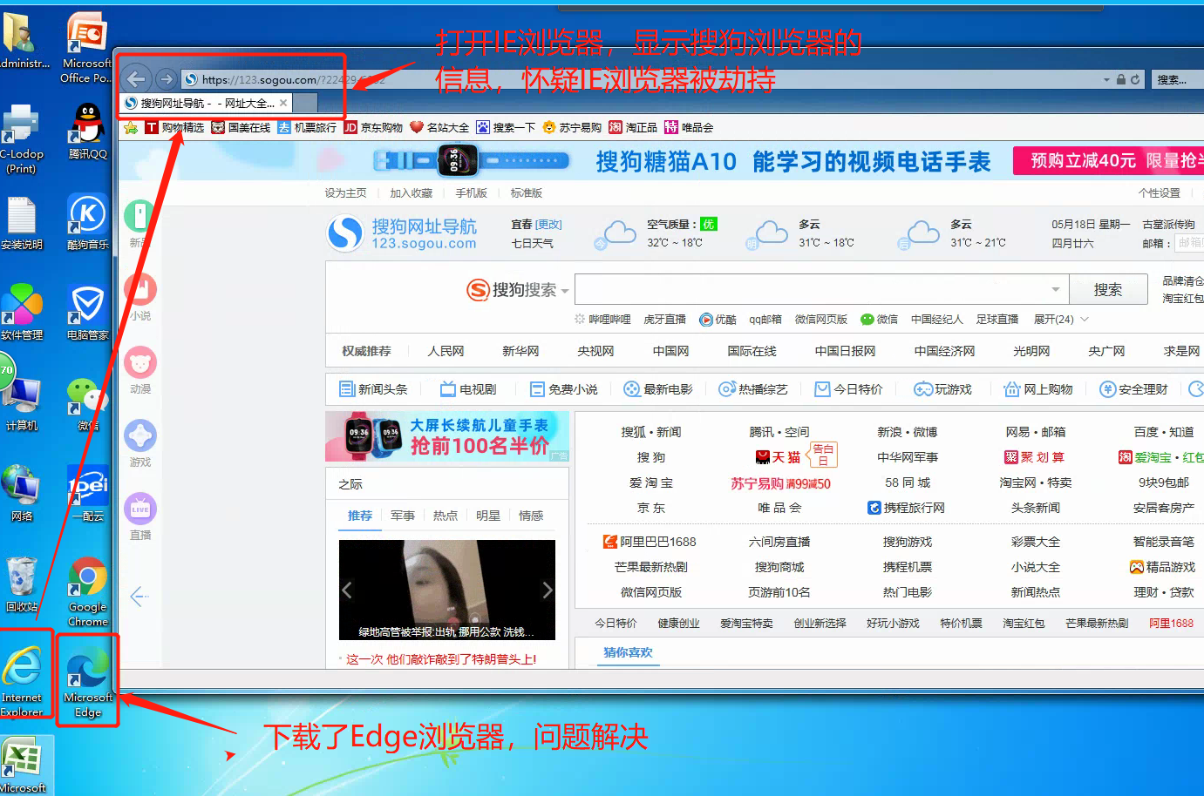Switch to the 热点 news tab
This screenshot has height=796, width=1204.
point(446,516)
